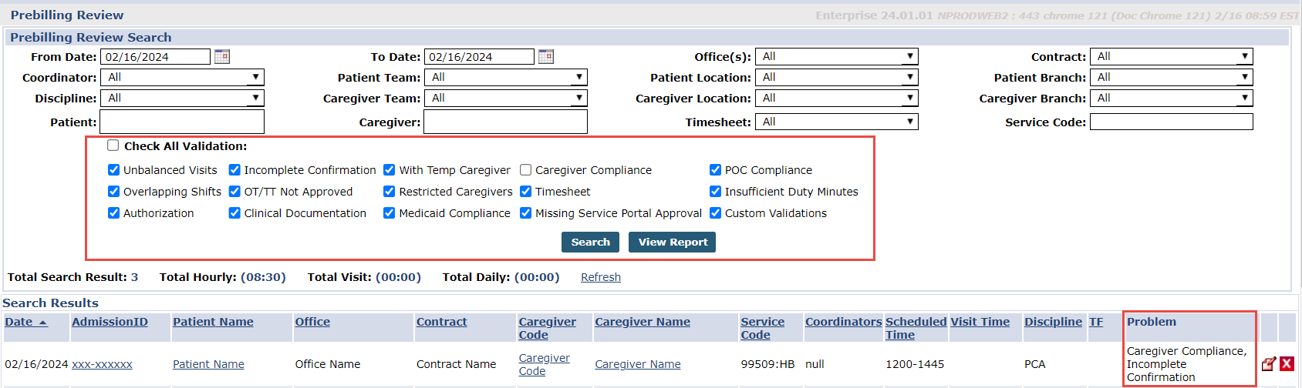Open the Patient Location dropdown
The height and width of the screenshot is (388, 1302).
pos(837,77)
